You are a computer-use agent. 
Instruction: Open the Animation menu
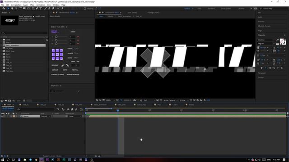41,5
